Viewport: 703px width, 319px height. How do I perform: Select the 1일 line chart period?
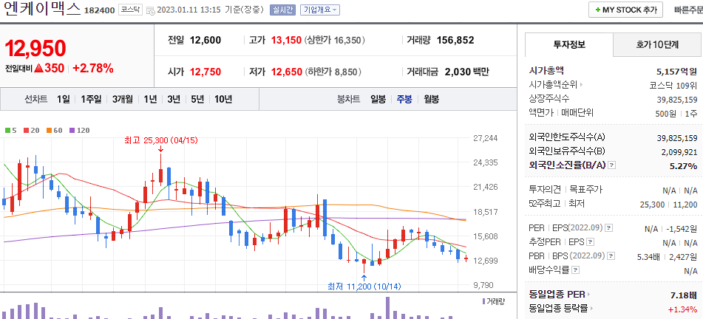coord(64,100)
